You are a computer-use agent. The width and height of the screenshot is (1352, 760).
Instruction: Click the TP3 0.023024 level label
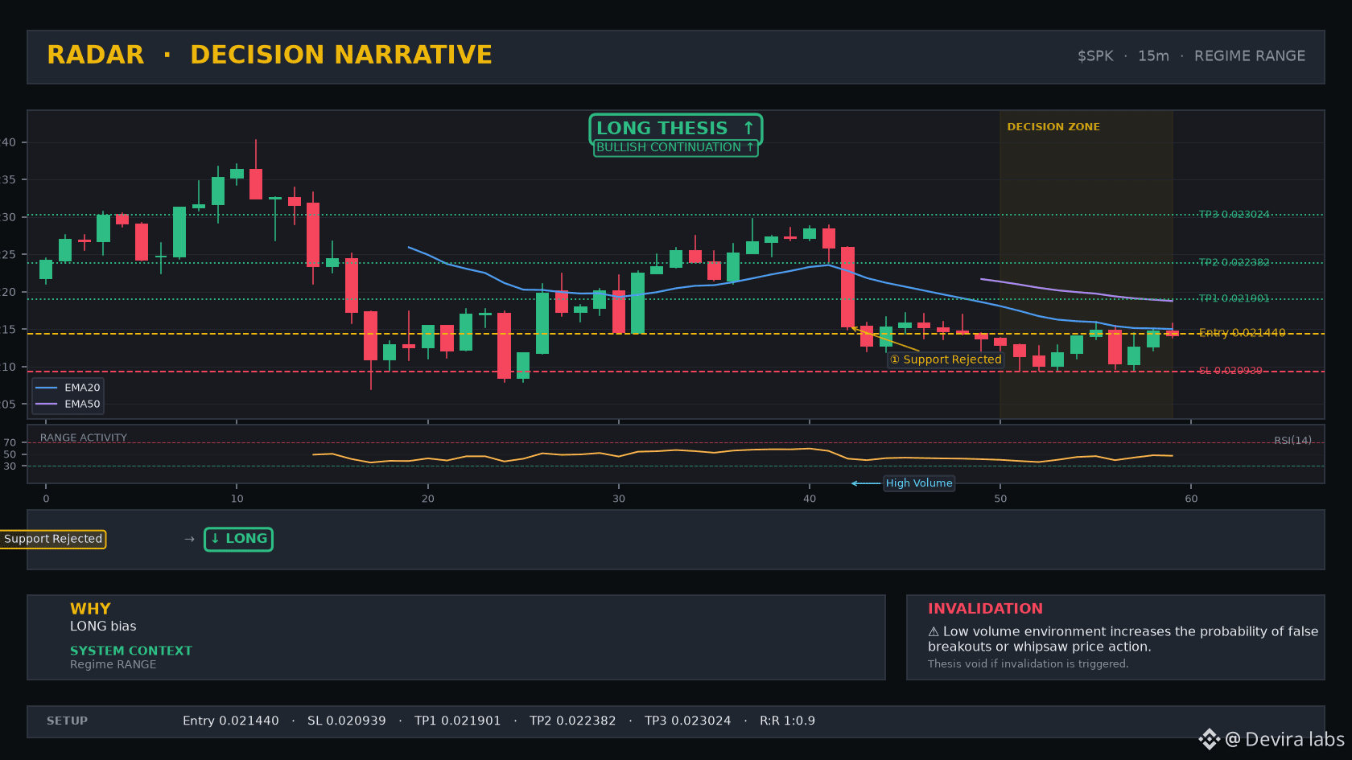point(1234,215)
